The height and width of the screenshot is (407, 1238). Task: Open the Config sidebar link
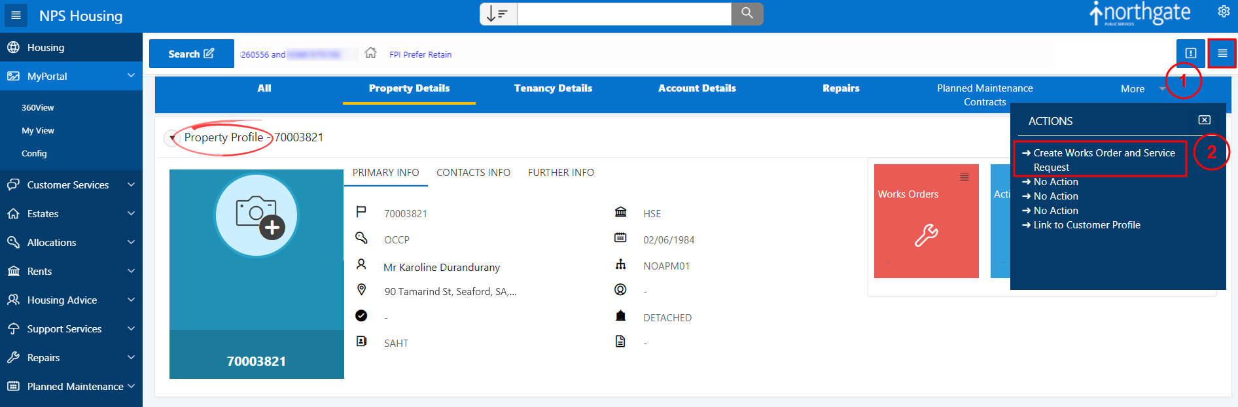[x=34, y=153]
